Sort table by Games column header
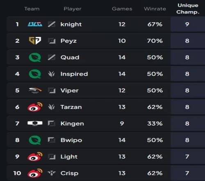205x181 pixels. pyautogui.click(x=122, y=9)
